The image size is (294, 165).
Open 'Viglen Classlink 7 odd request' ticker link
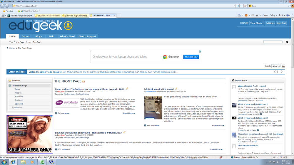click(45, 72)
